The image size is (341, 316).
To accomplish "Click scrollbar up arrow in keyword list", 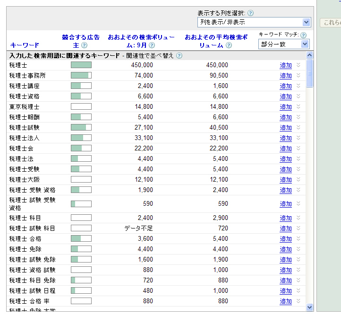I will (310, 55).
